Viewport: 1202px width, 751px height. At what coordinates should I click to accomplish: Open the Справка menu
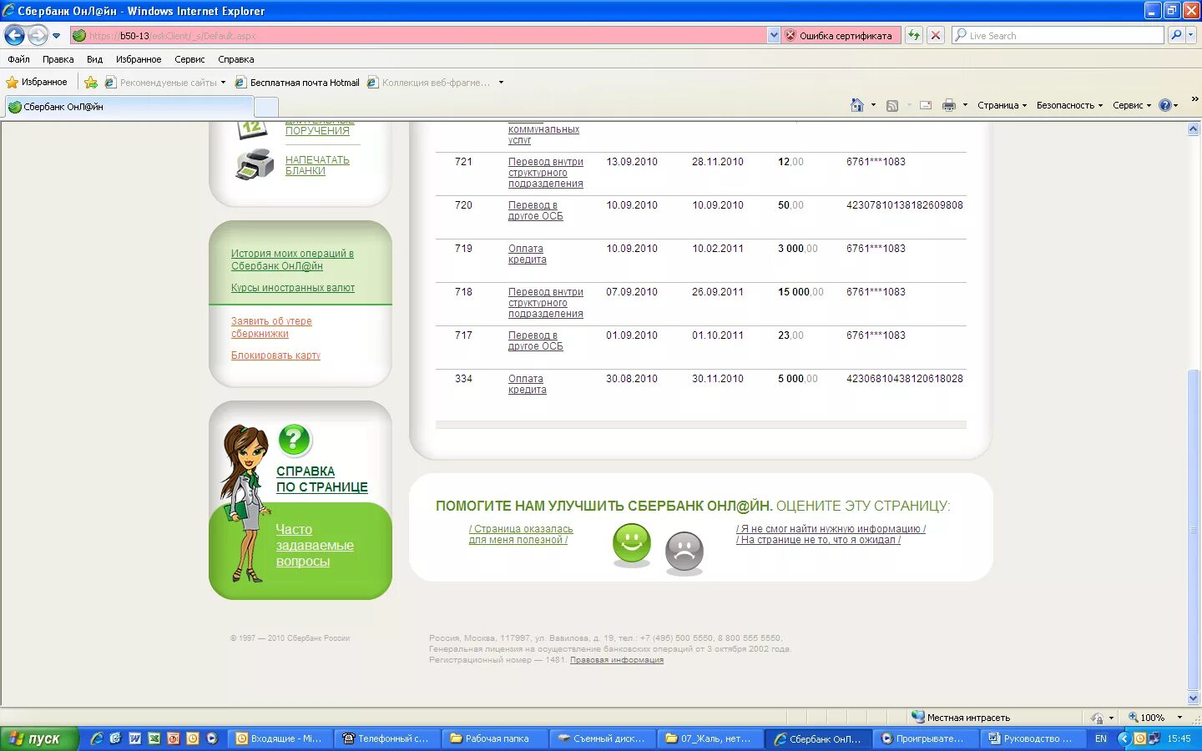tap(235, 59)
